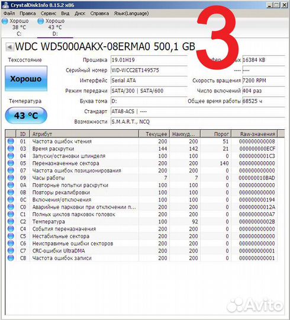290x320 pixels.
Task: Select the Температура attribute row
Action: [x=141, y=222]
